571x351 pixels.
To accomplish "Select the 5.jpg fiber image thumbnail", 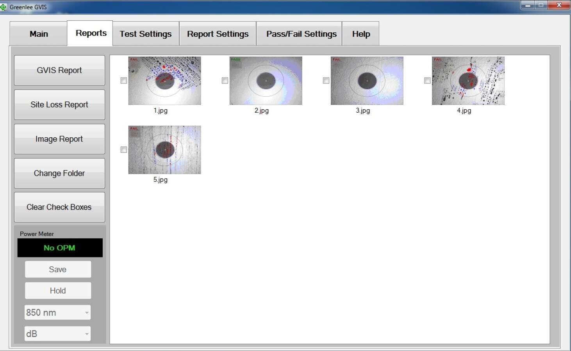I will pyautogui.click(x=164, y=150).
